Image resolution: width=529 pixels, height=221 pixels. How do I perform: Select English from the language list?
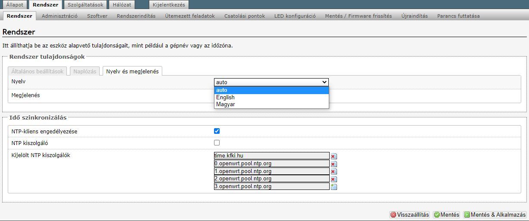click(271, 97)
